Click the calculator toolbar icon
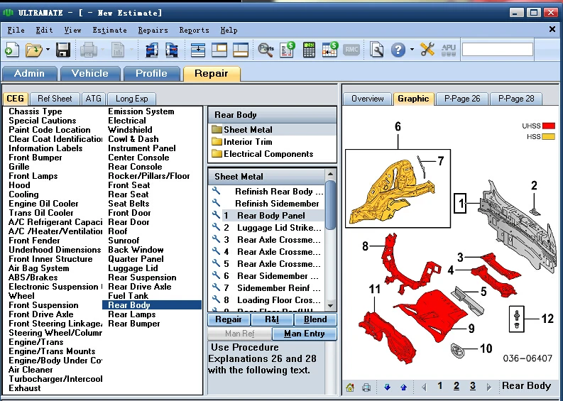 (309, 50)
